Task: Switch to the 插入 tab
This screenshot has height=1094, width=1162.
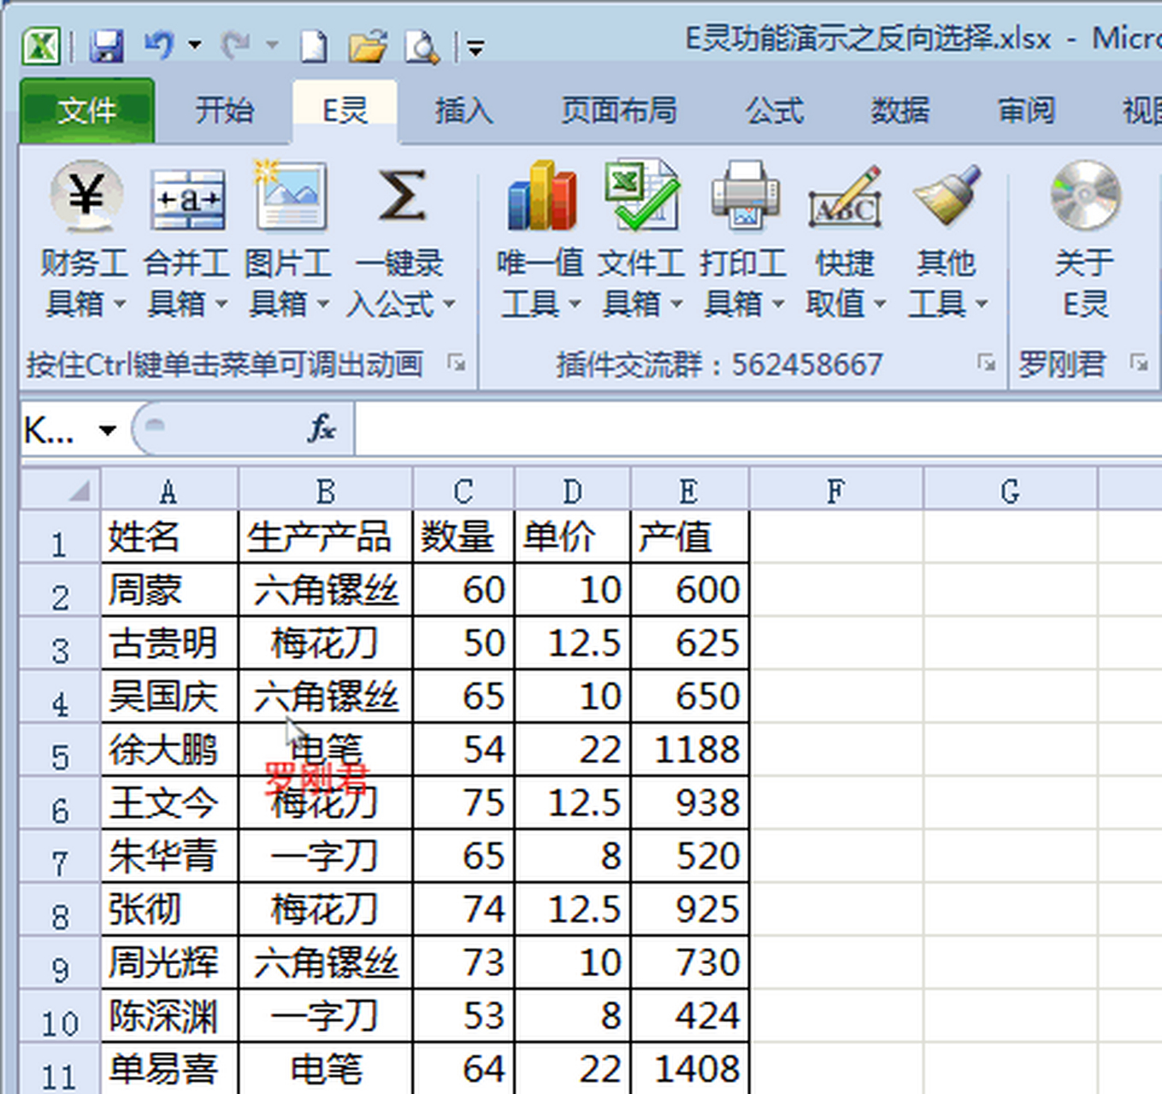Action: click(463, 110)
